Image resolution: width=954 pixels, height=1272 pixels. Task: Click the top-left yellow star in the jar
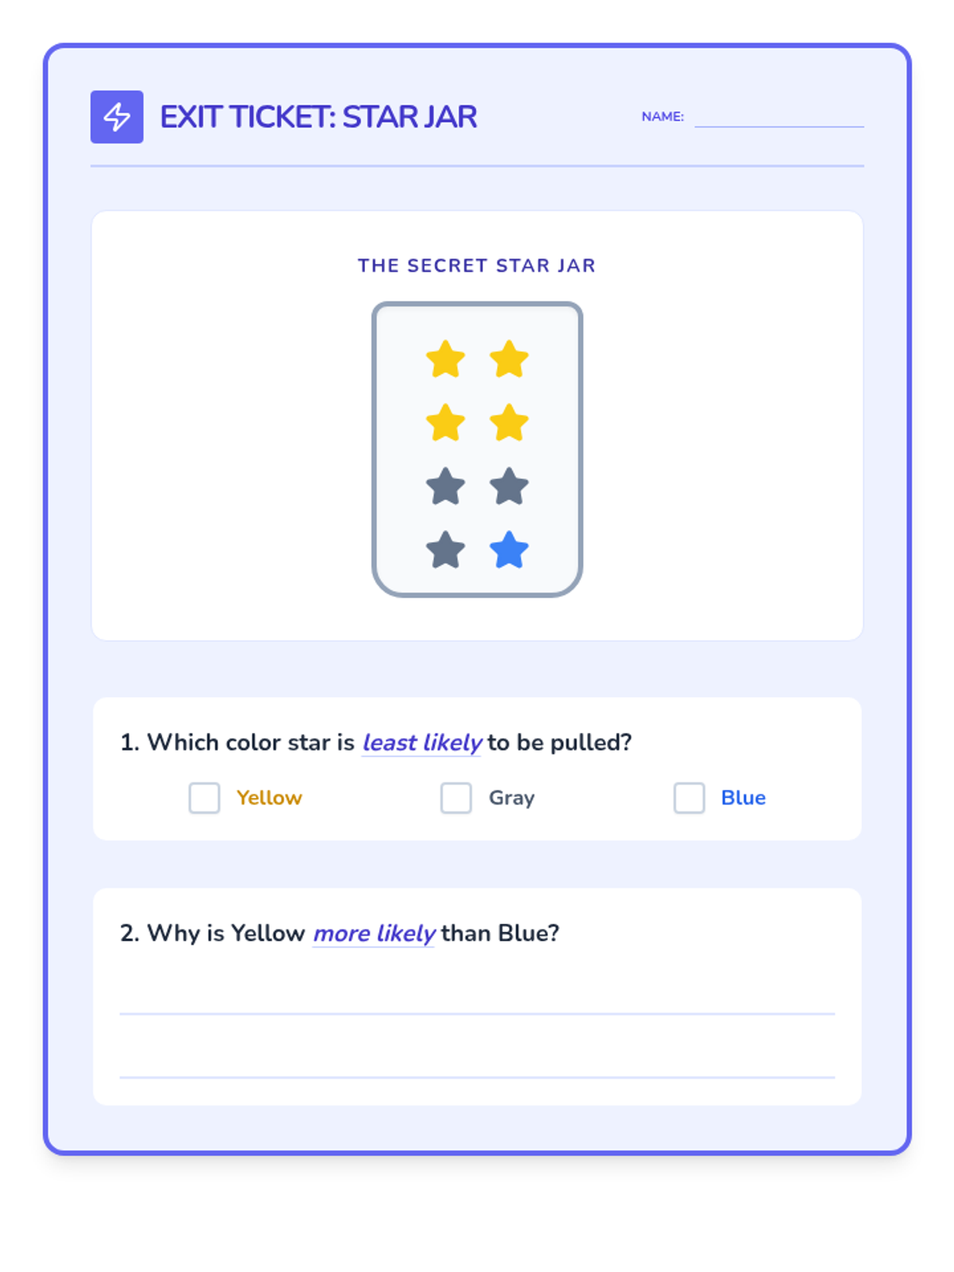point(445,359)
